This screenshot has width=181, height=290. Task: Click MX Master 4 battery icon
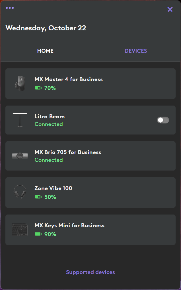[38, 88]
